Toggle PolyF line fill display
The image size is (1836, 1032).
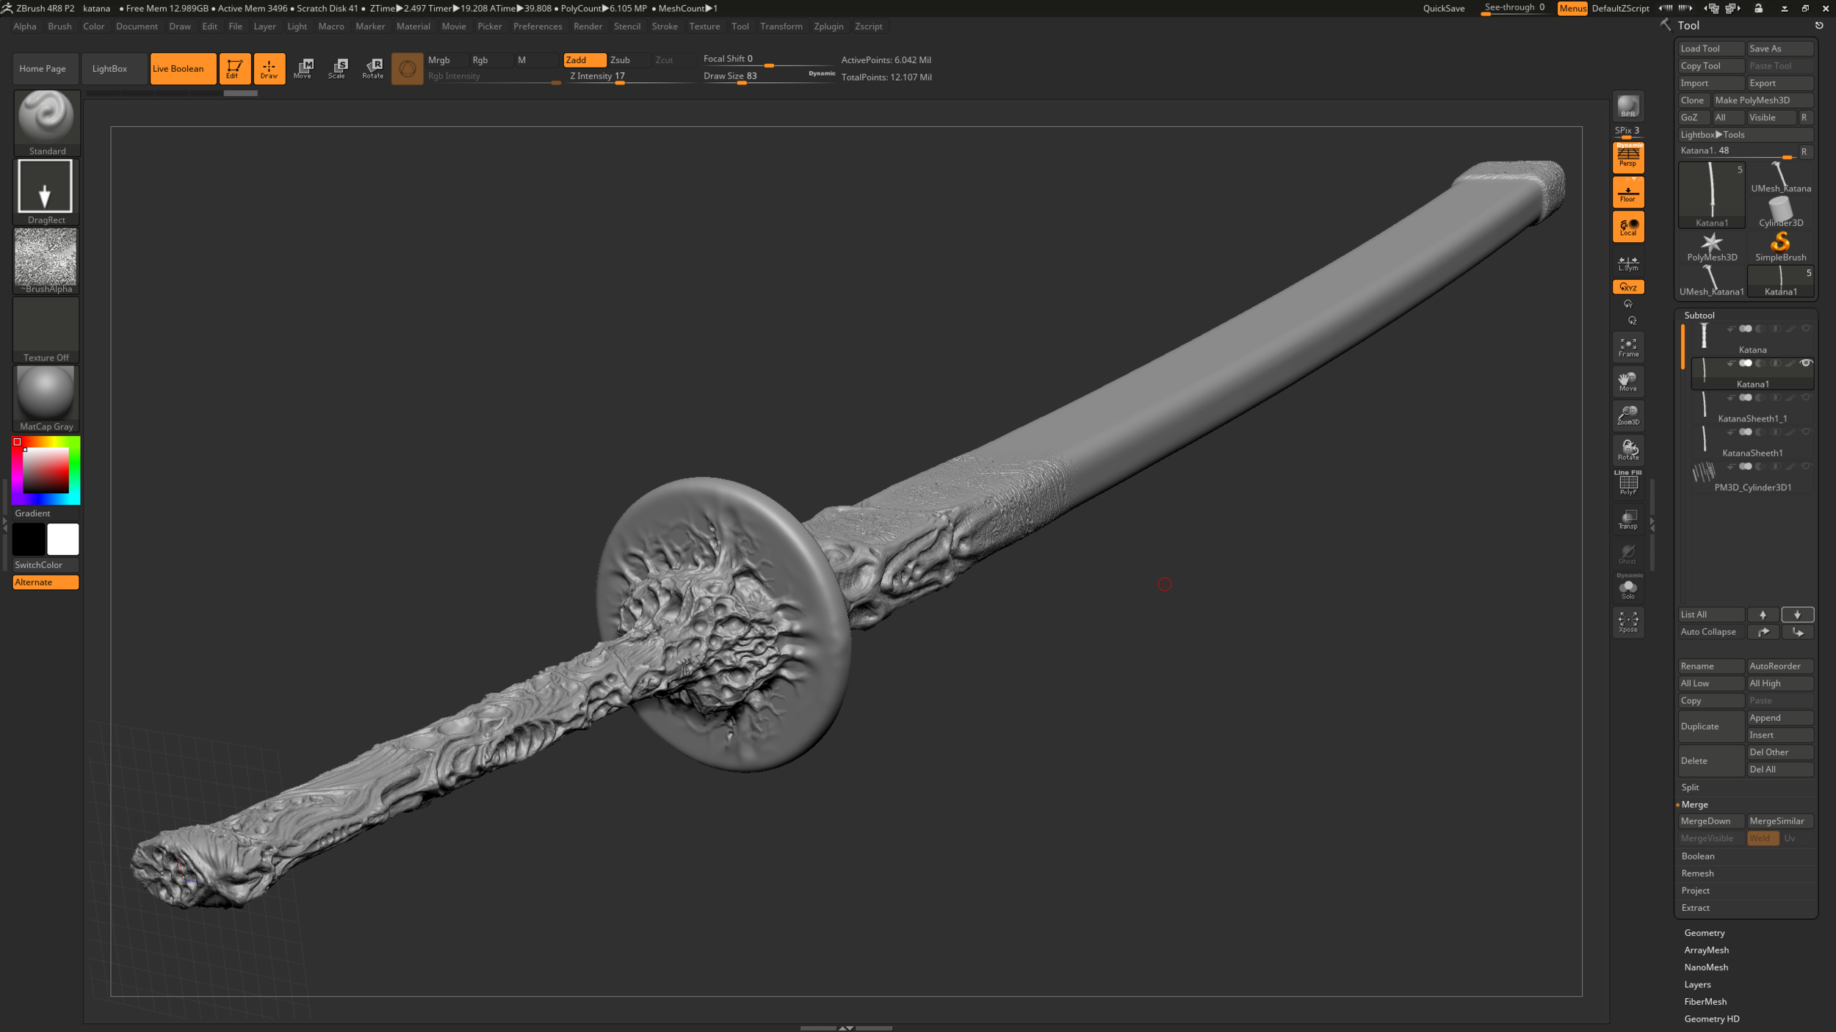tap(1627, 484)
